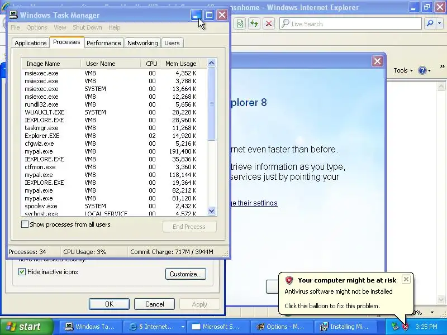Click the Internet Explorer stop icon
The image size is (447, 335).
pos(268,23)
